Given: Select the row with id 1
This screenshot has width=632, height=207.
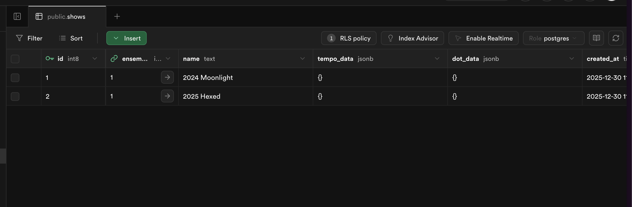Looking at the screenshot, I should pyautogui.click(x=15, y=78).
